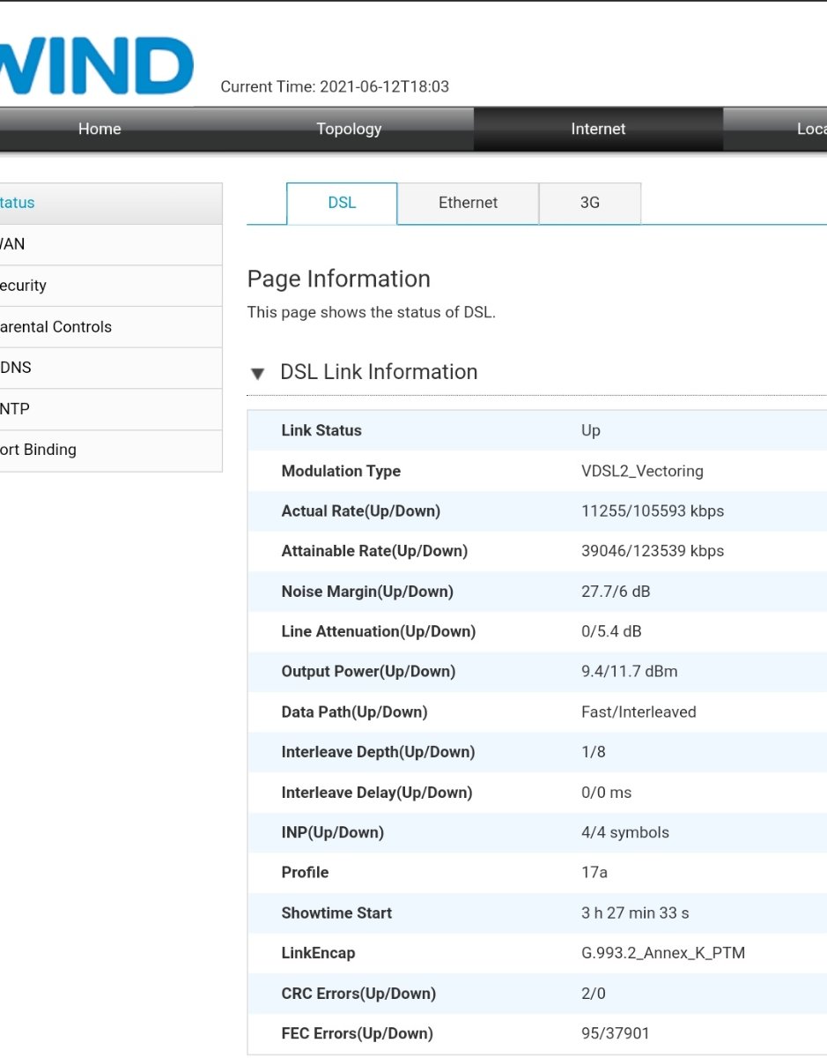Viewport: 827px width, 1058px height.
Task: Open the NTP sidebar entry
Action: click(111, 409)
